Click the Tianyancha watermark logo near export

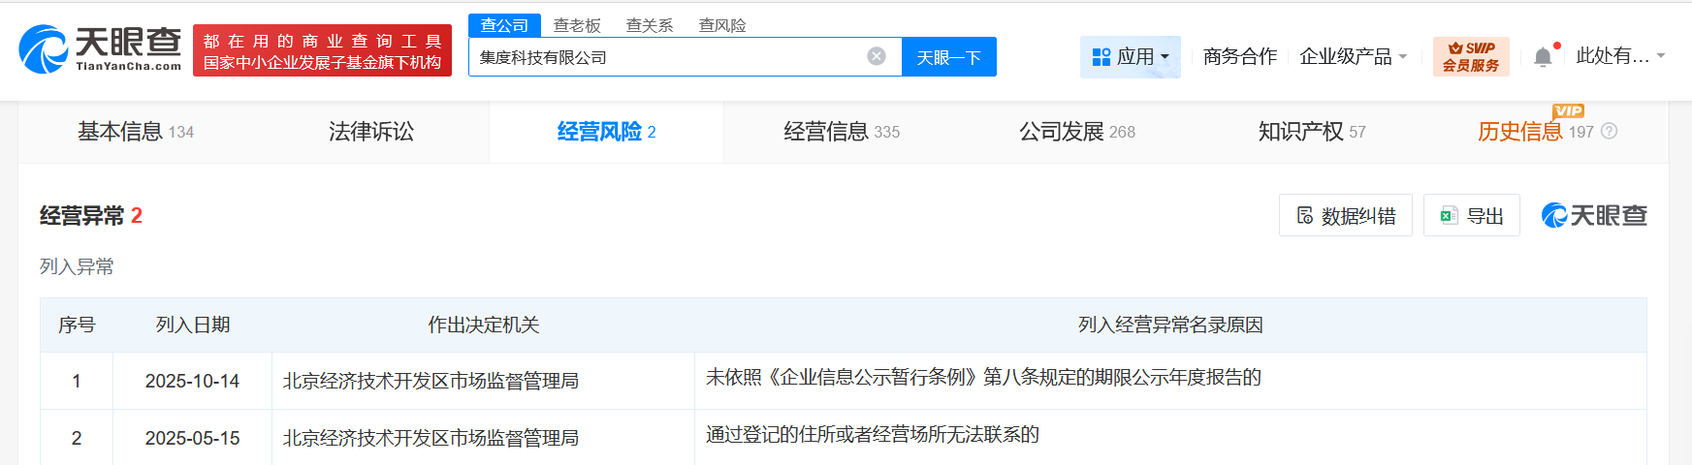coord(1594,215)
